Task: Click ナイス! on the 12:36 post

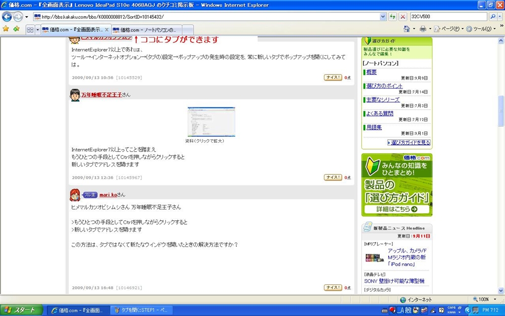Action: pos(333,177)
